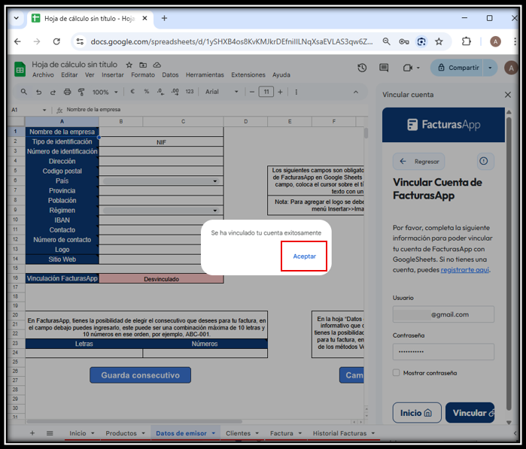Click the Regresar back button
The image size is (526, 449).
pos(420,161)
